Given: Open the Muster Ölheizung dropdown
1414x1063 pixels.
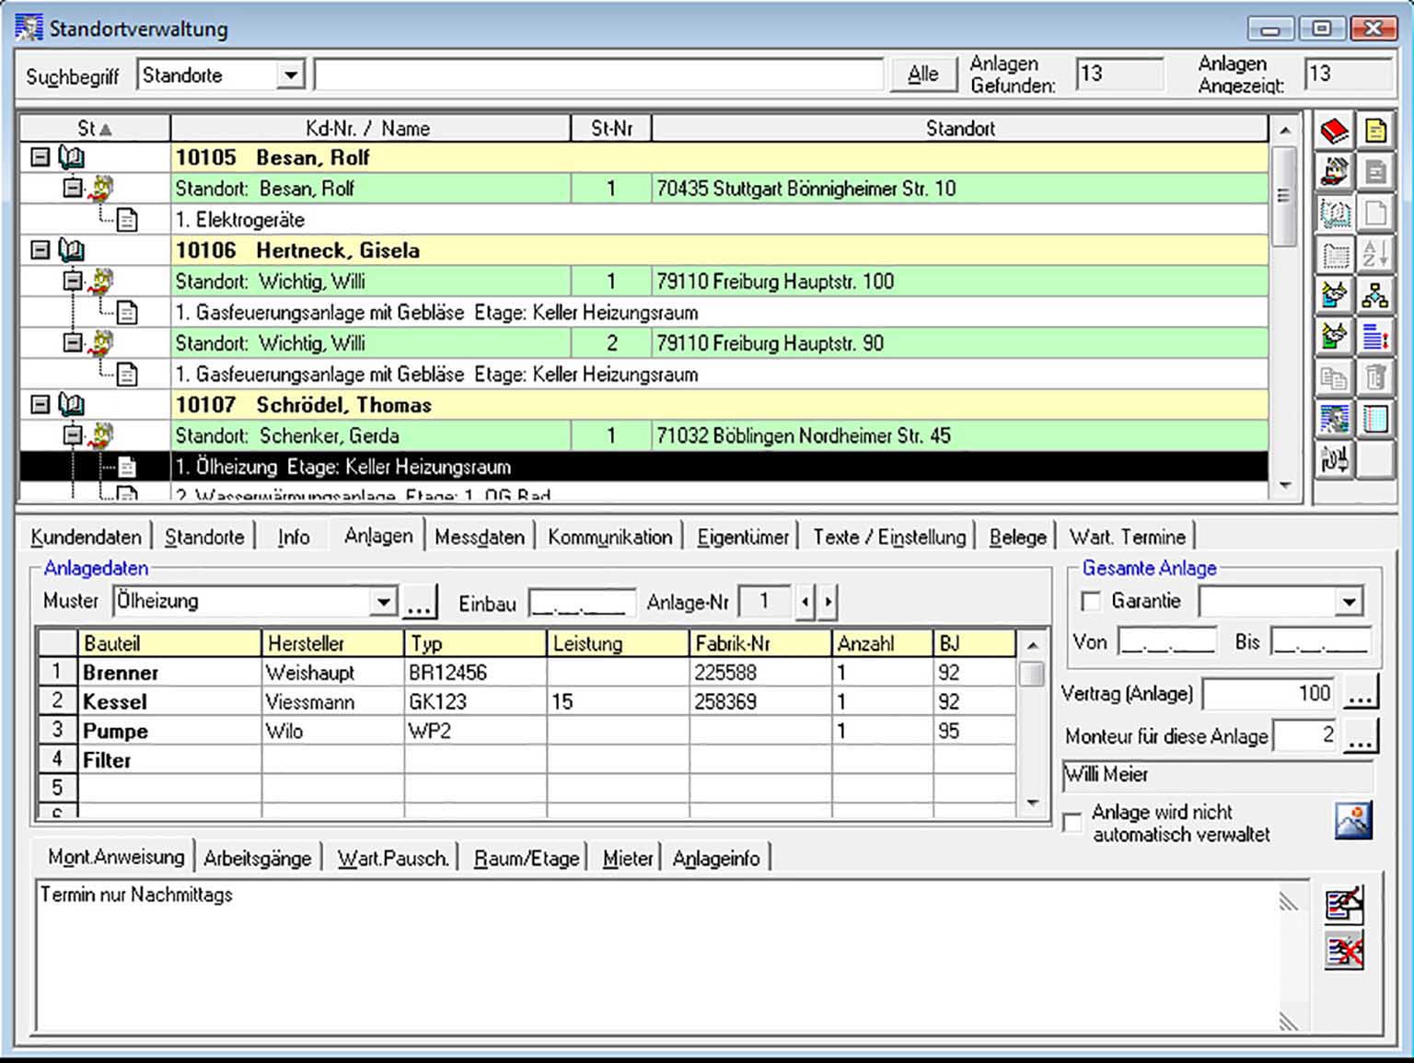Looking at the screenshot, I should [x=383, y=602].
